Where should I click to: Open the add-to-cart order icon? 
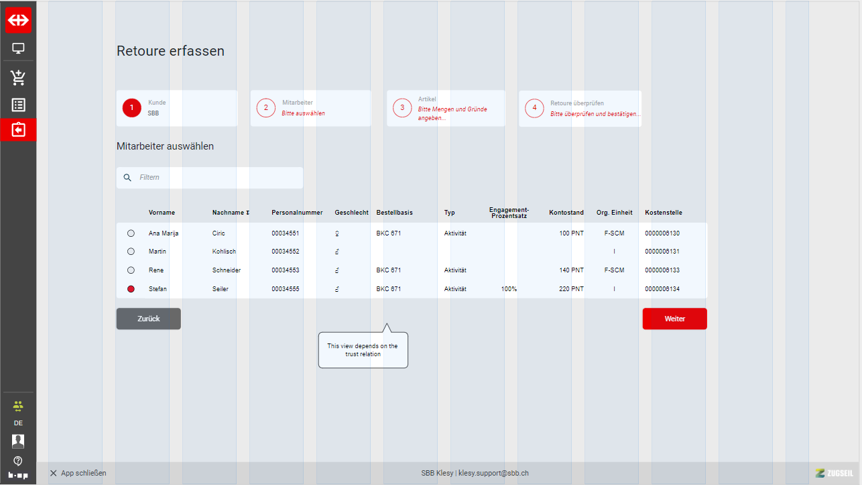click(x=18, y=78)
